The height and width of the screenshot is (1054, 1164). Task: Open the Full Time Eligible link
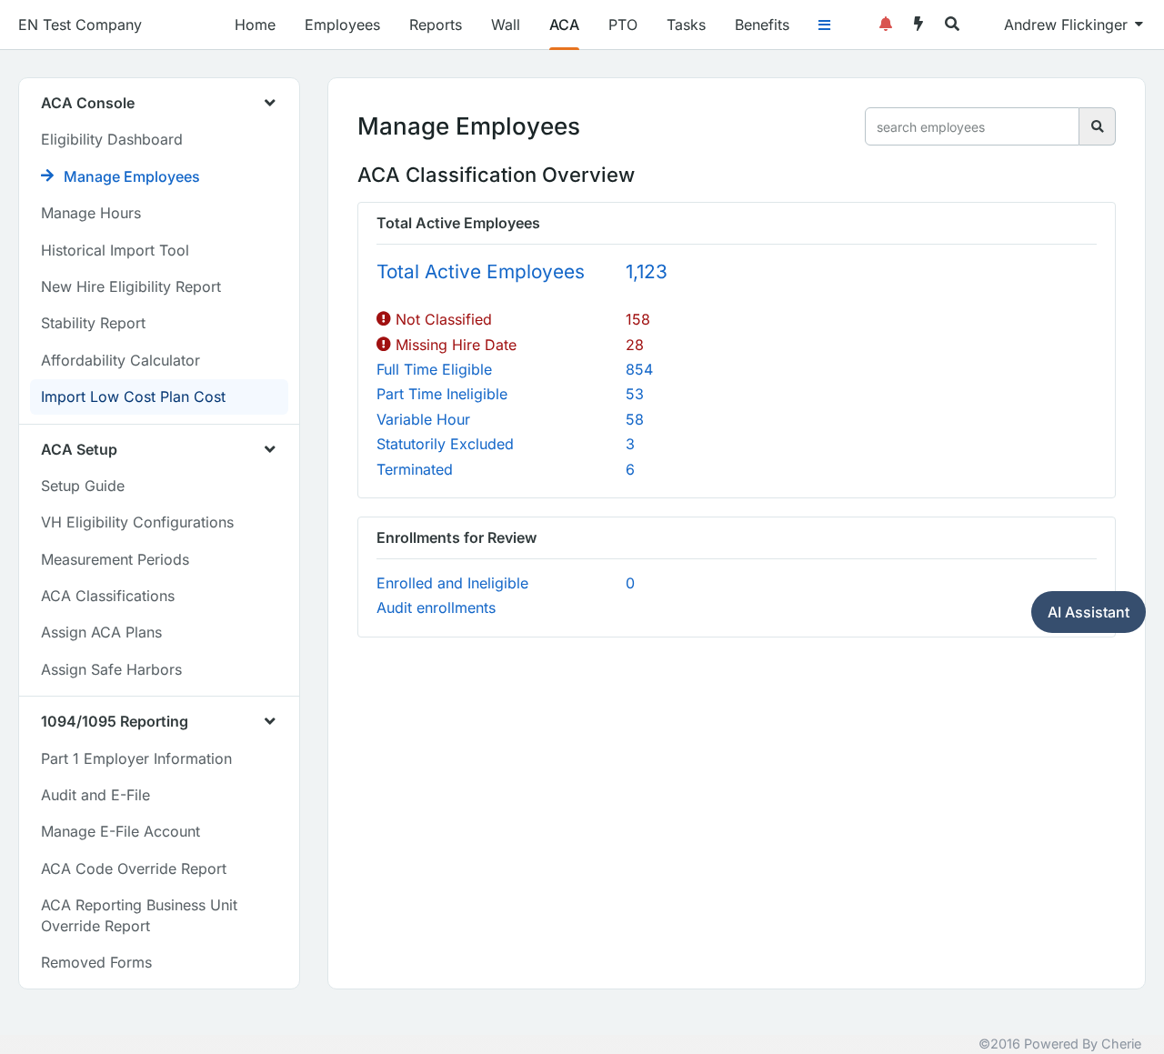435,369
